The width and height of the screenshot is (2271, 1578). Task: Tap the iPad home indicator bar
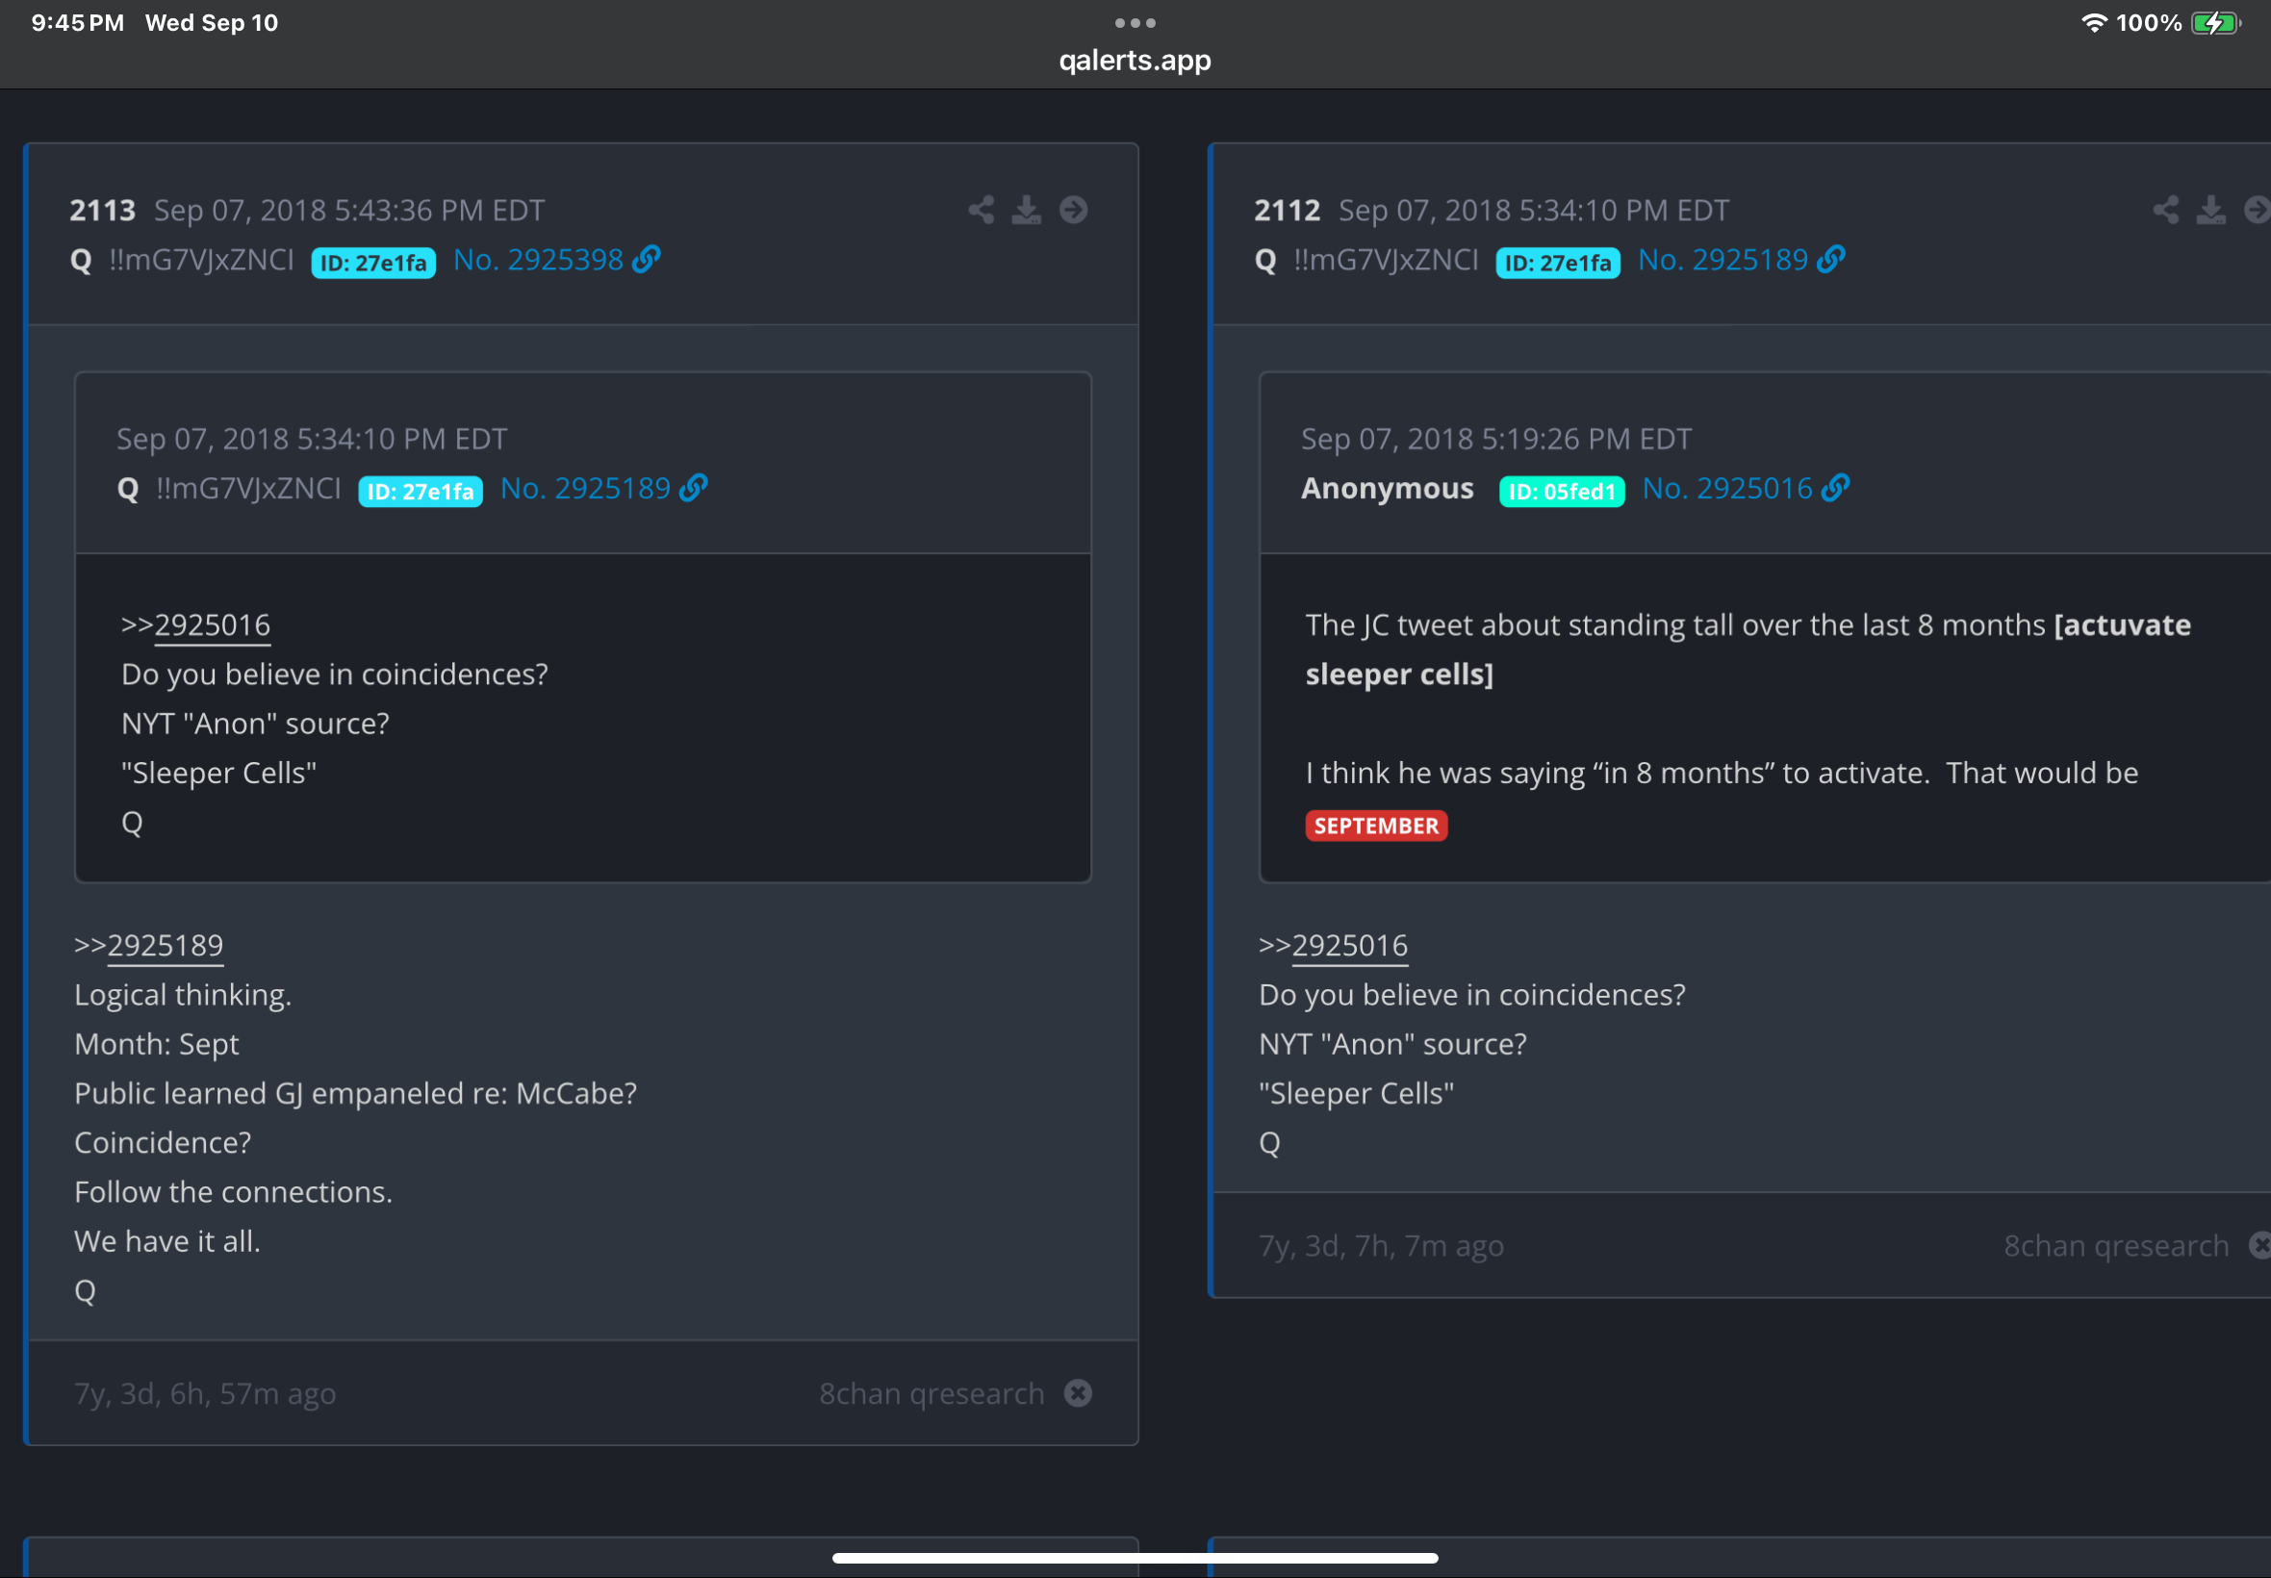coord(1135,1558)
